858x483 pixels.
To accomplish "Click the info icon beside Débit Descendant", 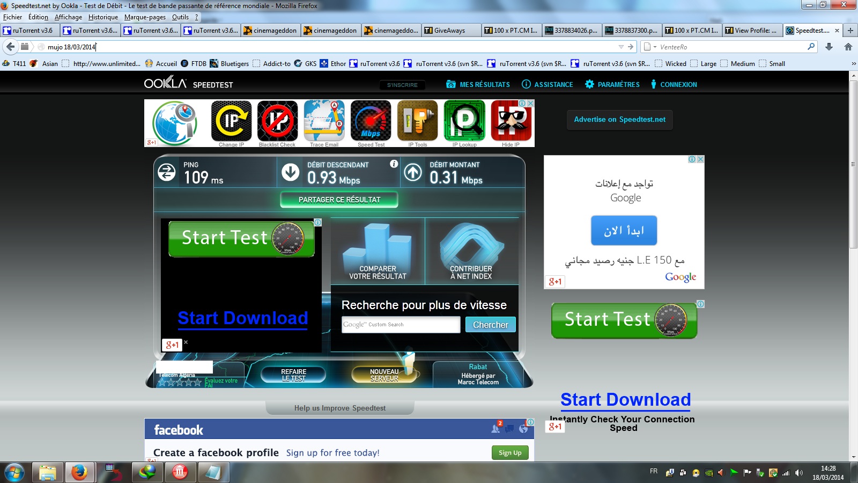I will pos(394,164).
